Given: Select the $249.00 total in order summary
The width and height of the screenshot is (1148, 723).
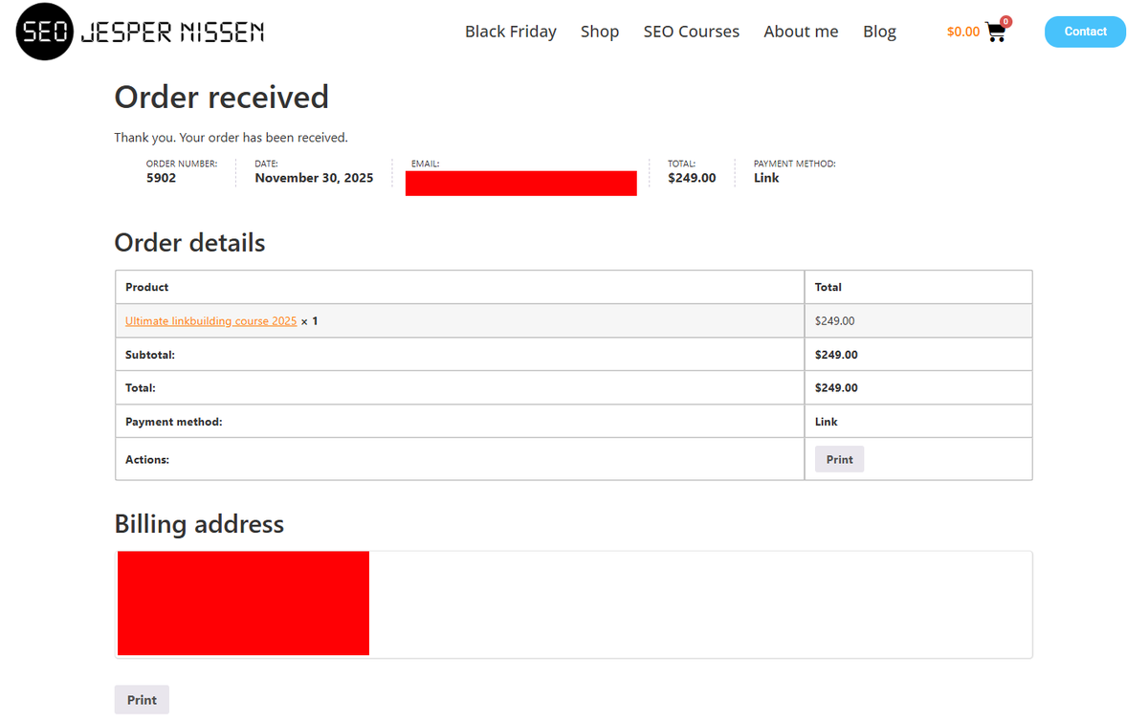Looking at the screenshot, I should coord(692,178).
